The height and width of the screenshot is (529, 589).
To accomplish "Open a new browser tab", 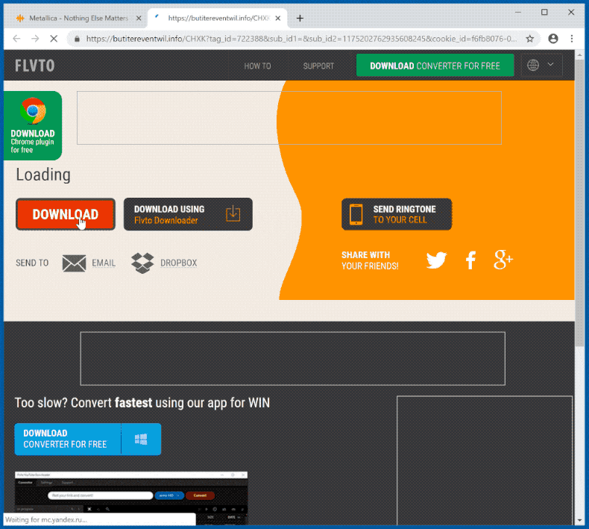I will [x=300, y=18].
